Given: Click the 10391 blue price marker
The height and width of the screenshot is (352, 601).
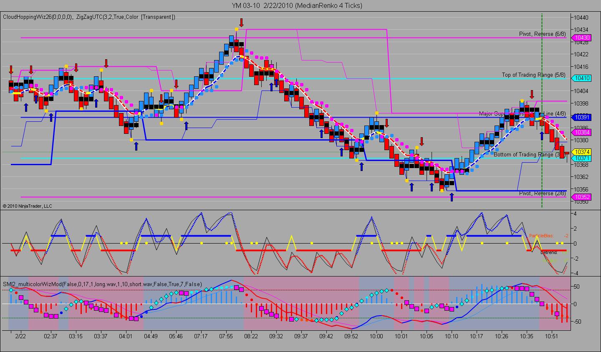Looking at the screenshot, I should pos(581,117).
